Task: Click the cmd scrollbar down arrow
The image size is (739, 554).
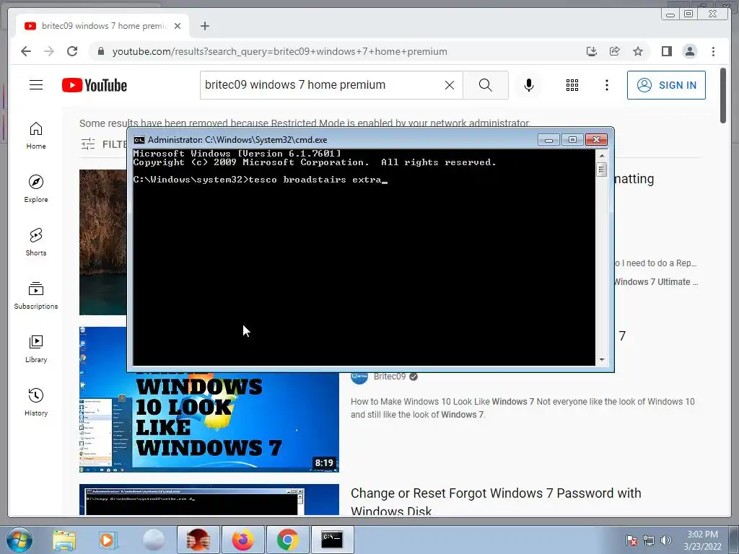Action: click(601, 360)
